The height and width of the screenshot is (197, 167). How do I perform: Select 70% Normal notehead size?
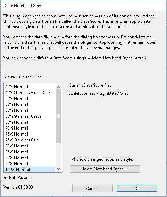(30, 128)
